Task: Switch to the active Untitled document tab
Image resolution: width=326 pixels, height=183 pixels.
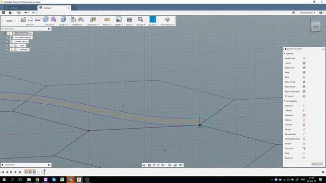Action: click(x=54, y=8)
